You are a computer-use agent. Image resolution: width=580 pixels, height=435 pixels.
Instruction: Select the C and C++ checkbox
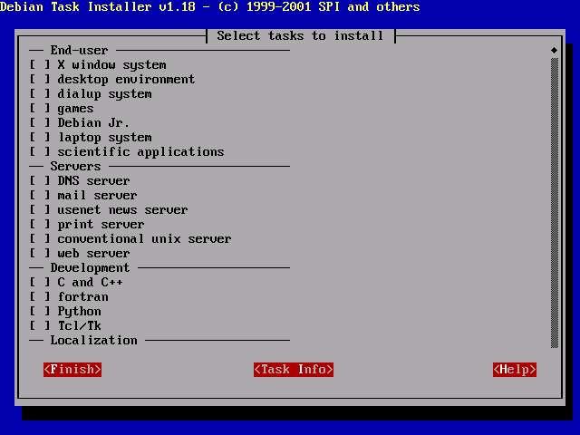[40, 282]
